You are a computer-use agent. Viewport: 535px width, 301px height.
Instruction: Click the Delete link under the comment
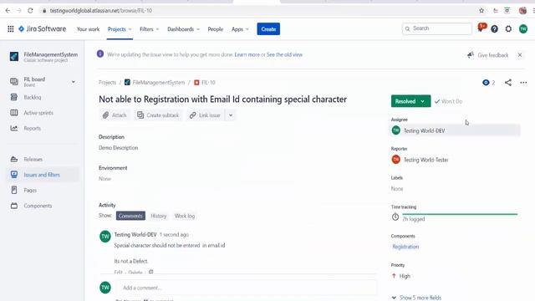tap(135, 272)
